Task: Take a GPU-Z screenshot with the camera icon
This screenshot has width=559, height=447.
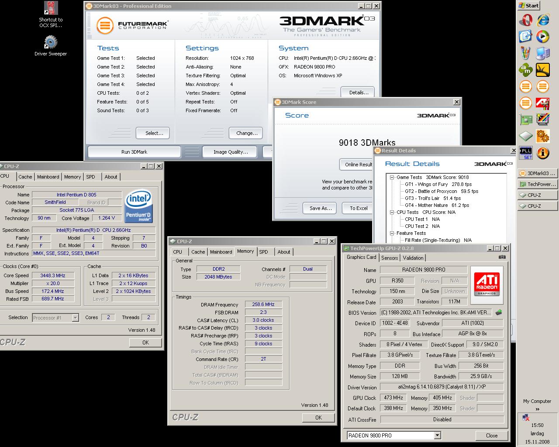Action: tap(502, 257)
